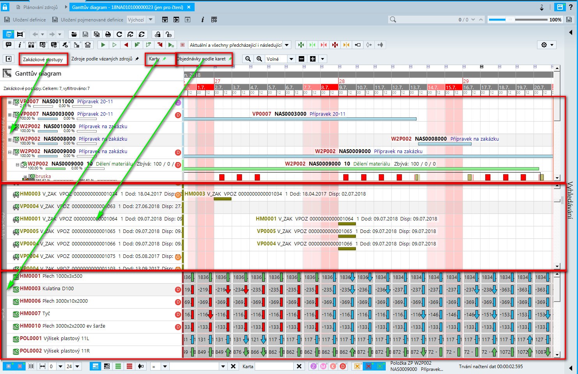Expand the W2P002 NAS0008000 tree row

tap(10, 139)
